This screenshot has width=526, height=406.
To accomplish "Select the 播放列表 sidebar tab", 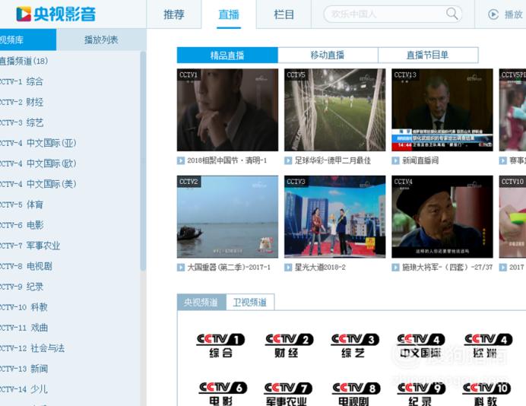I will pos(101,40).
